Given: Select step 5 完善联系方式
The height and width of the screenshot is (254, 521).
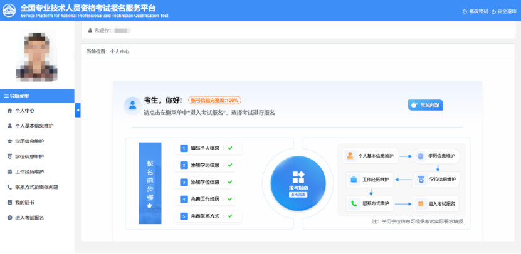Looking at the screenshot, I should (206, 216).
